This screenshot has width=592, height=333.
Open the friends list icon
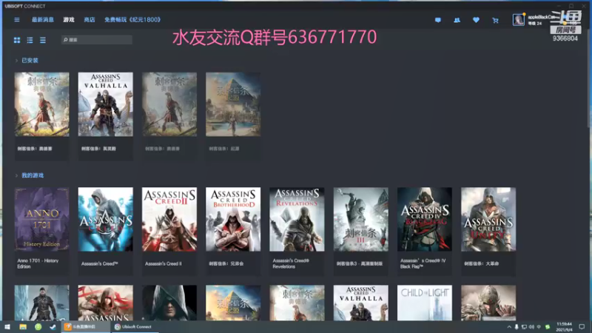click(457, 20)
